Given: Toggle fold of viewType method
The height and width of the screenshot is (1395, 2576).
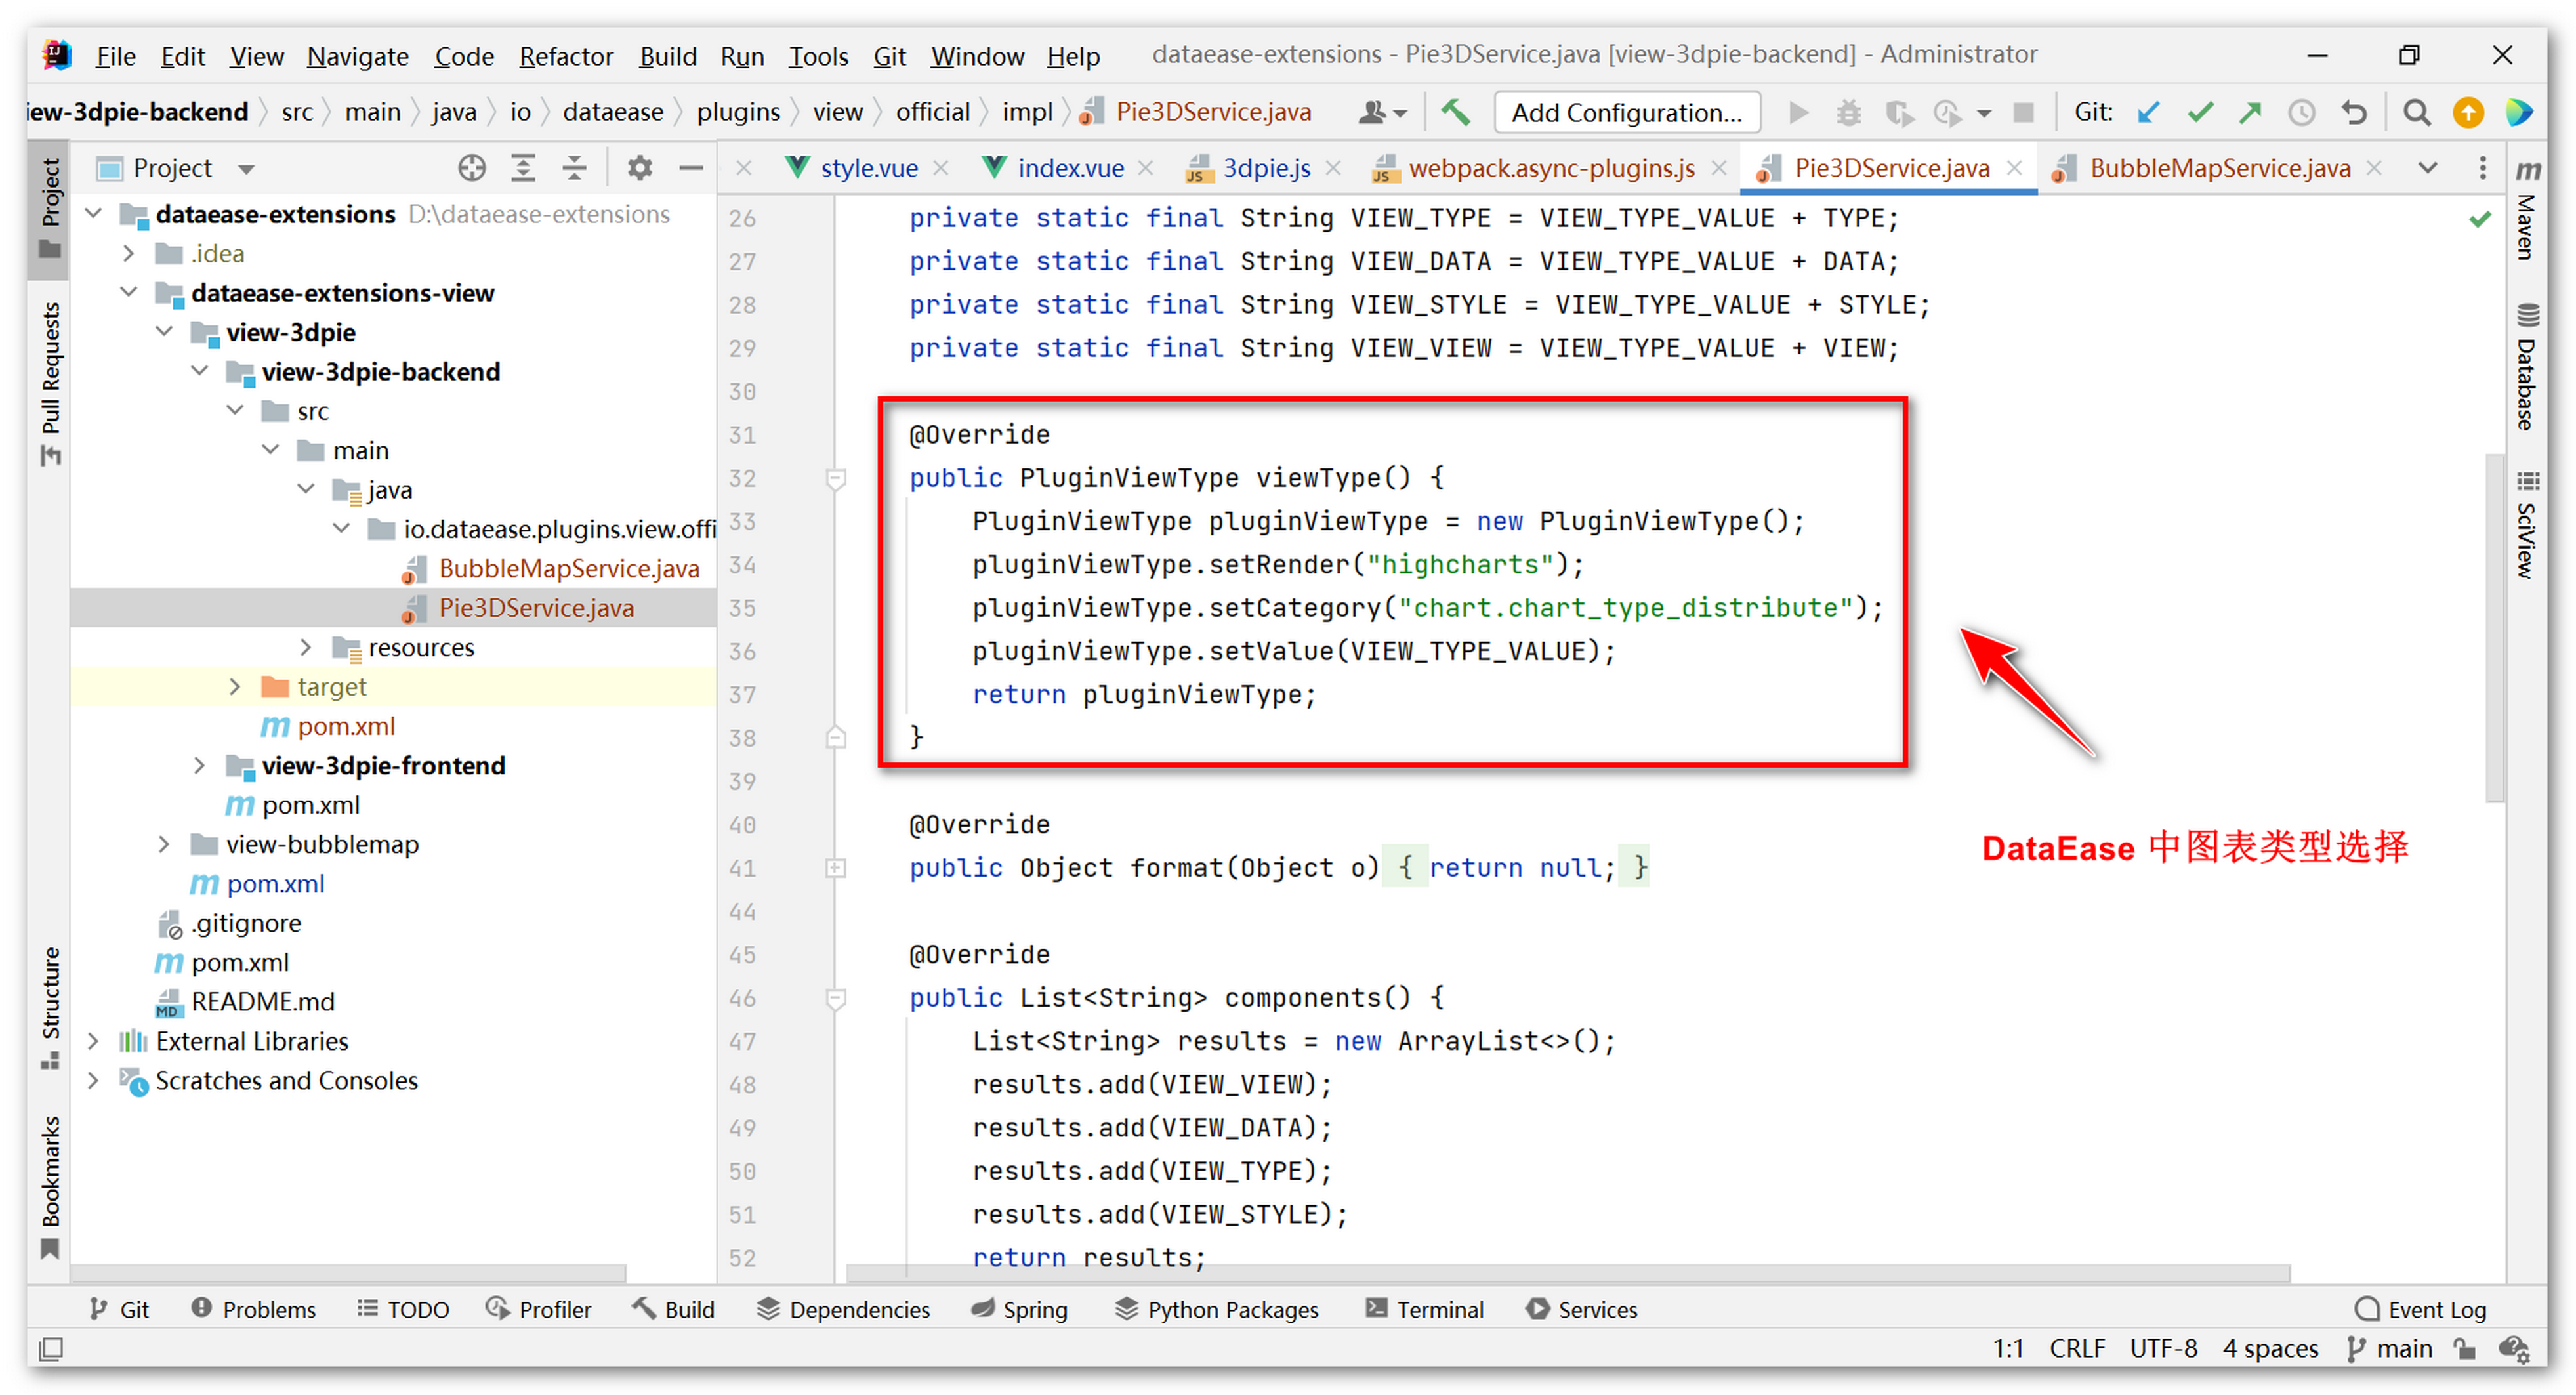Looking at the screenshot, I should pyautogui.click(x=836, y=478).
